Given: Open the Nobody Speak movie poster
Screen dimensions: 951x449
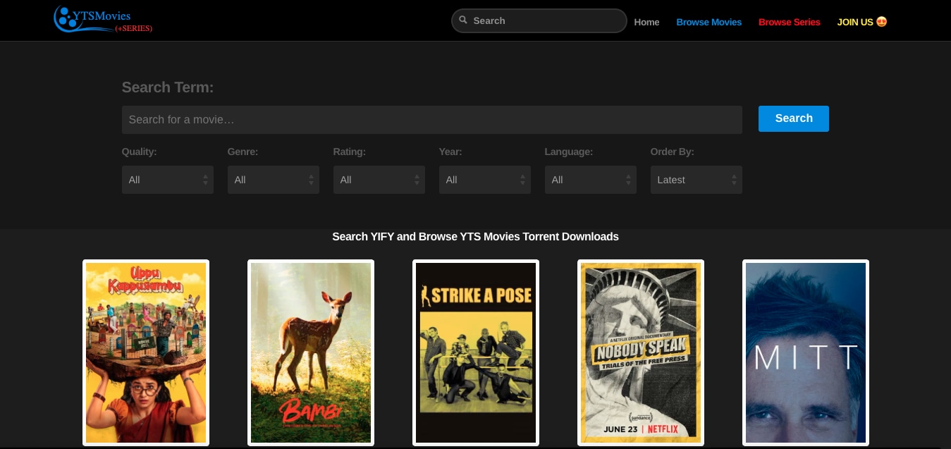Looking at the screenshot, I should pyautogui.click(x=641, y=352).
